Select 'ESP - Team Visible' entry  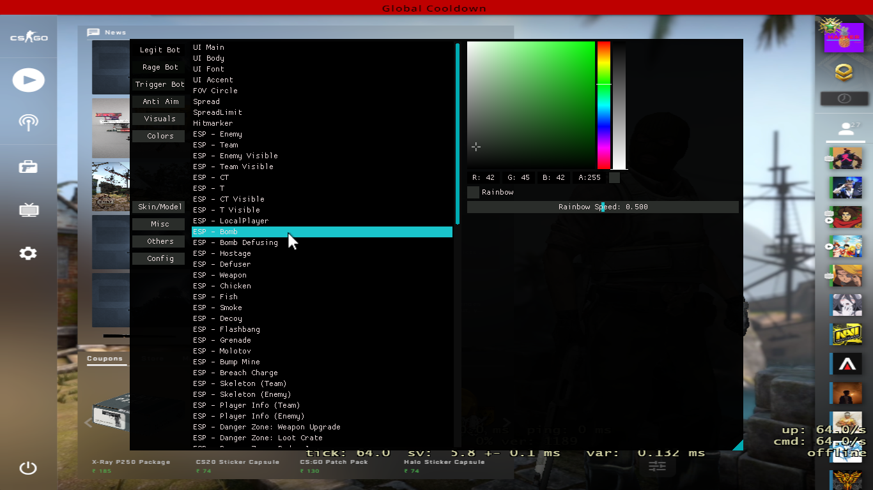pos(322,167)
